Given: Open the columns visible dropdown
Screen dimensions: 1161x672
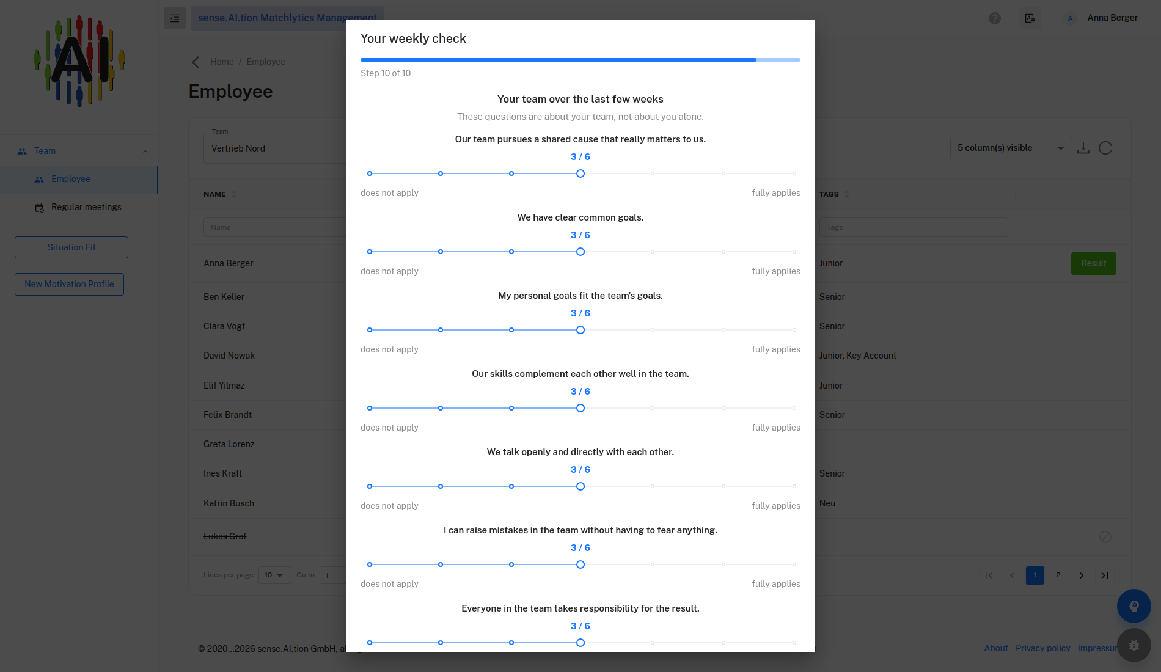Looking at the screenshot, I should coord(1011,148).
